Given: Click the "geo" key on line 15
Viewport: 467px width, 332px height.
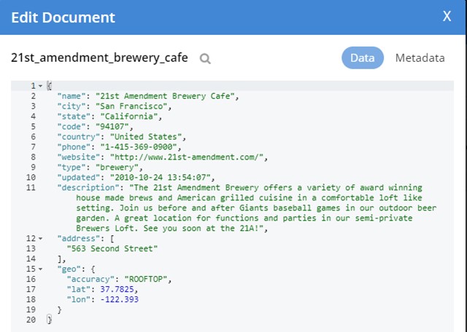Looking at the screenshot, I should (x=69, y=269).
